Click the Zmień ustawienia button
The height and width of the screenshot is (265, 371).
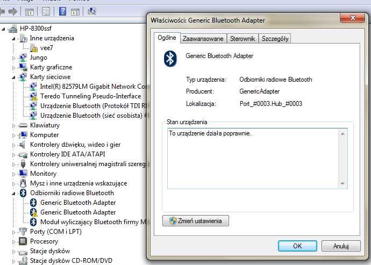pos(196,221)
